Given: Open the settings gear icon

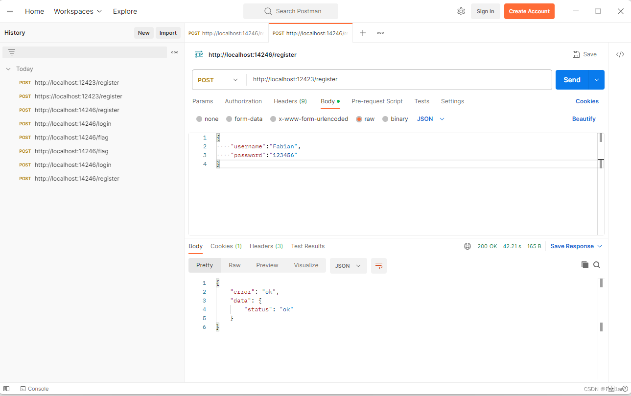Looking at the screenshot, I should tap(461, 11).
